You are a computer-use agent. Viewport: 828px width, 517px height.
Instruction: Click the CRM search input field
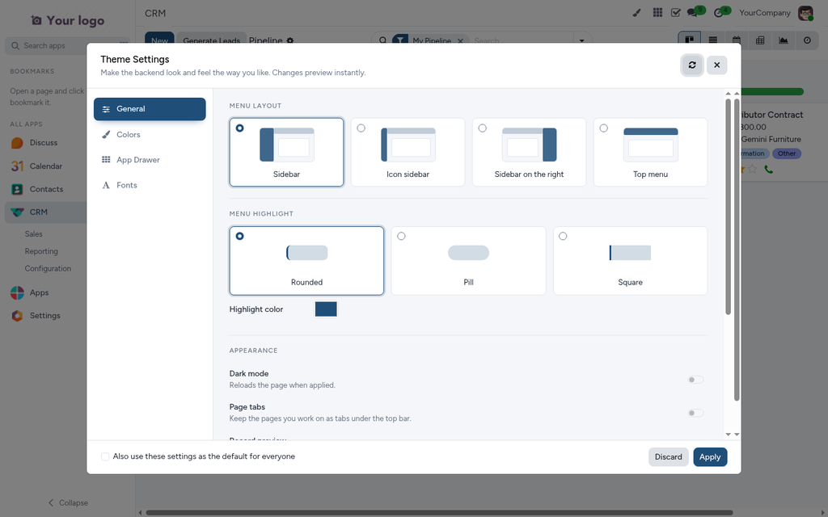[522, 40]
